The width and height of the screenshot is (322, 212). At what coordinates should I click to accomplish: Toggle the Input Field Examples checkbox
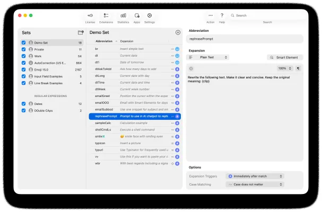tap(24, 76)
